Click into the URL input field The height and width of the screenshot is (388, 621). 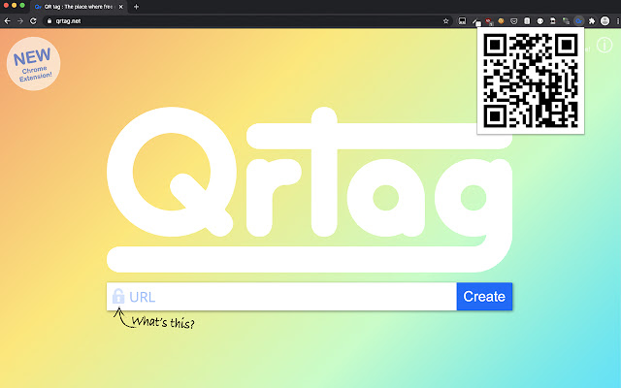tap(281, 297)
